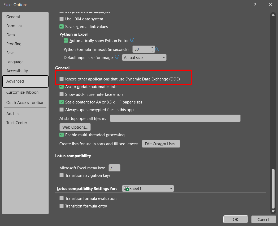Decrease Python Formula Timeout with down arrow
The width and height of the screenshot is (278, 226).
pos(152,51)
